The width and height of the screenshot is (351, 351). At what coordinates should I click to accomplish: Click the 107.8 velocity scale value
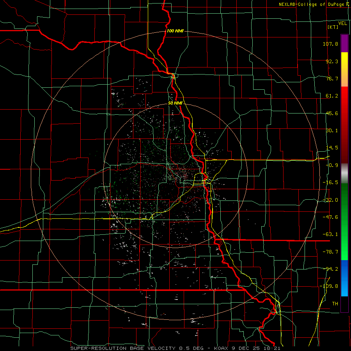coord(330,44)
